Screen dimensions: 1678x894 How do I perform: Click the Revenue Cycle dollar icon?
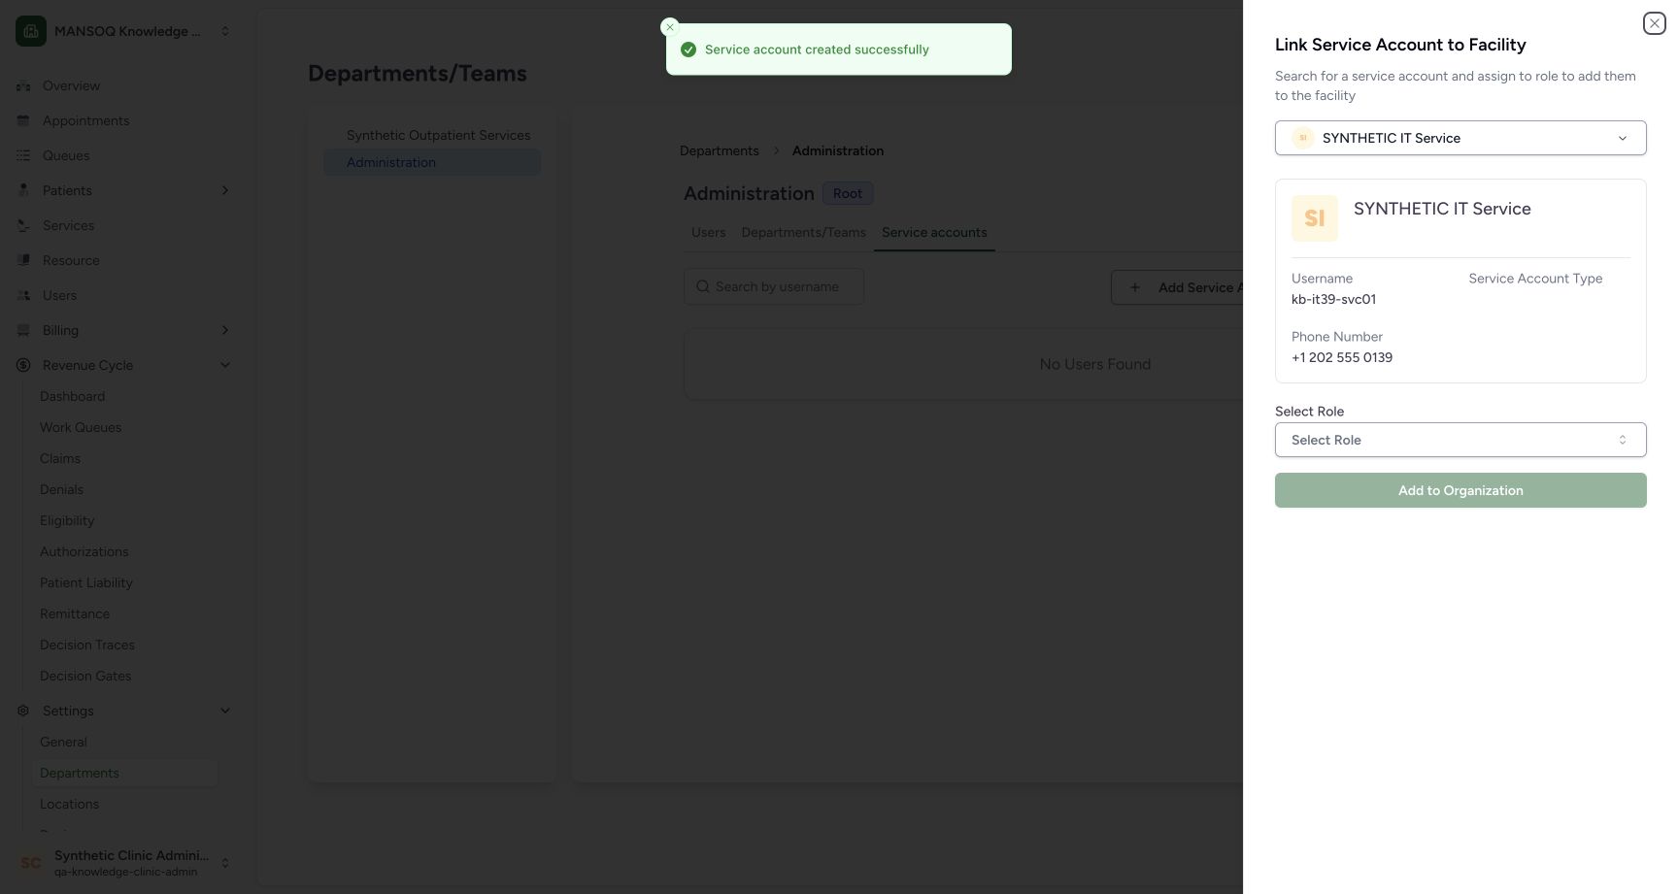(x=23, y=365)
